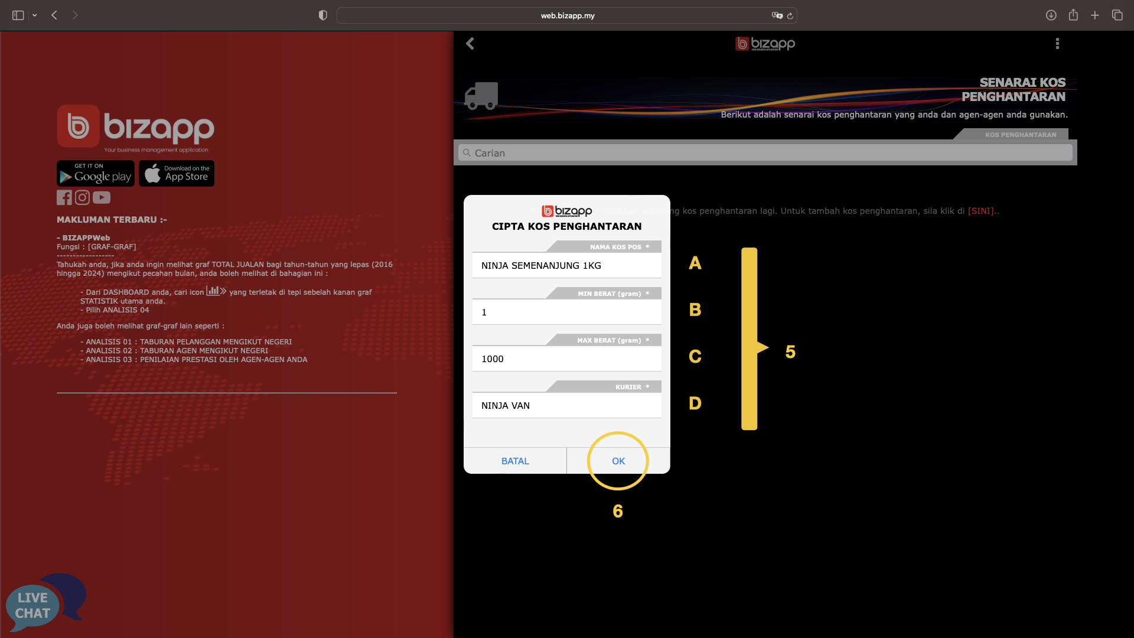Open the sidebar options dropdown arrow
1134x638 pixels.
[x=35, y=15]
